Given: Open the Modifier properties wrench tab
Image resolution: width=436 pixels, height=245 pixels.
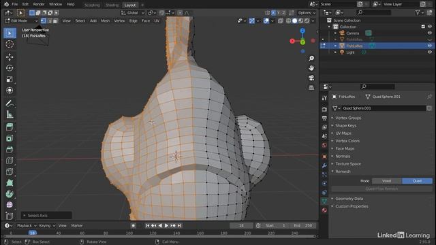Looking at the screenshot, I should (324, 165).
